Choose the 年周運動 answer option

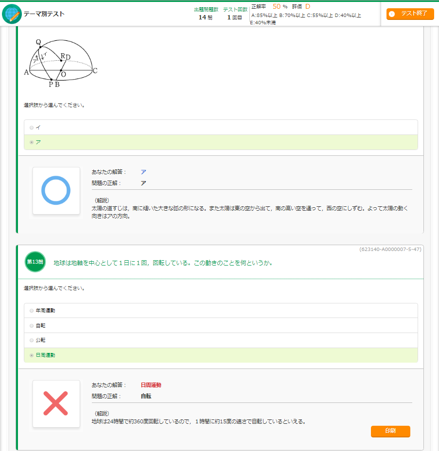click(x=32, y=311)
